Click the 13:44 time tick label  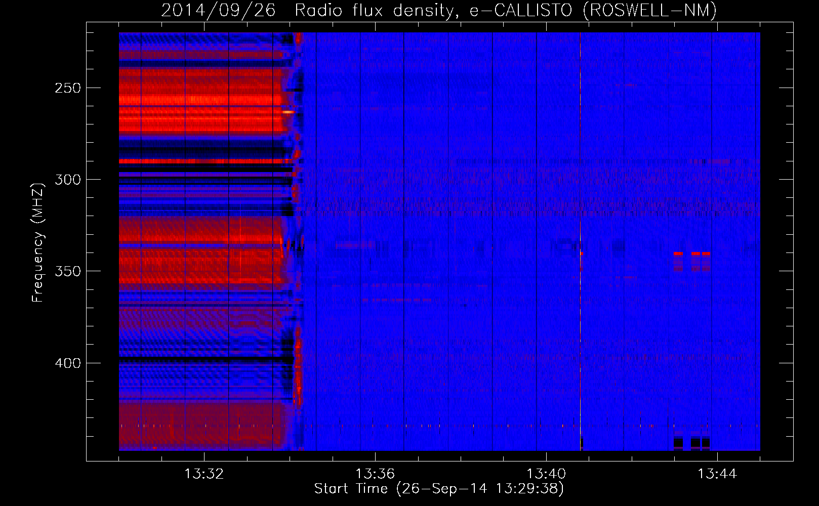point(717,474)
